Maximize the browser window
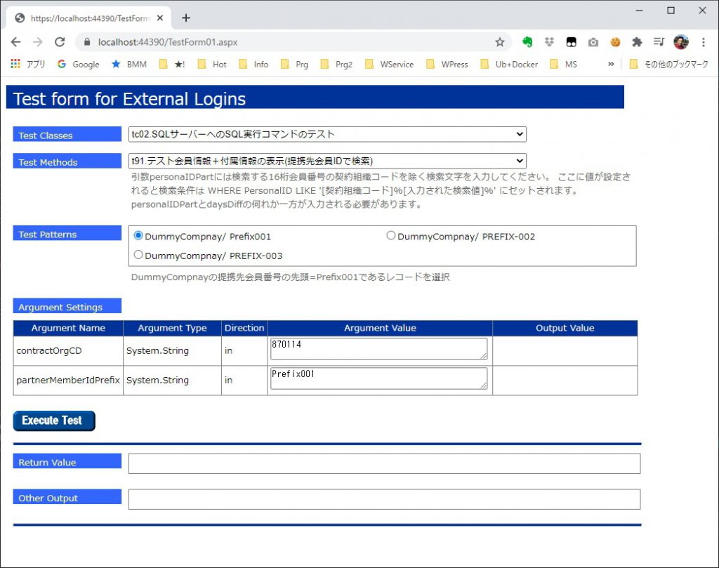This screenshot has width=719, height=568. pyautogui.click(x=671, y=11)
